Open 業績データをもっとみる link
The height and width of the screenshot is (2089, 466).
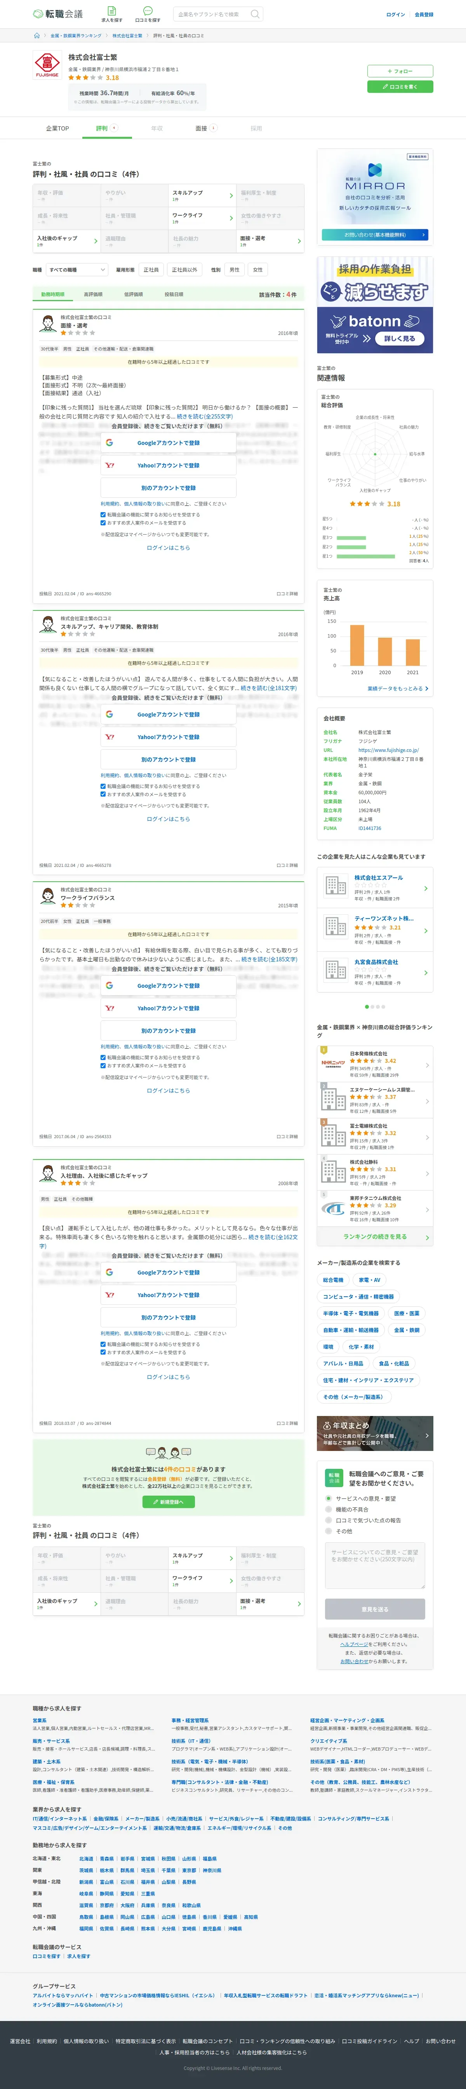point(397,689)
